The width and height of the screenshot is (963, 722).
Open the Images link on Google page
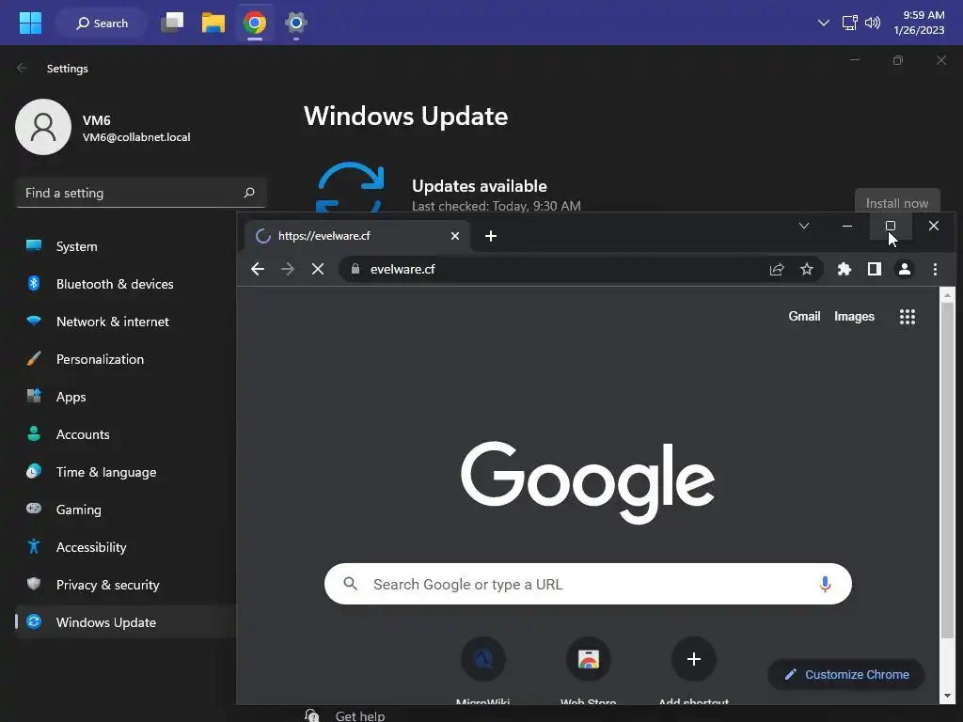[854, 316]
